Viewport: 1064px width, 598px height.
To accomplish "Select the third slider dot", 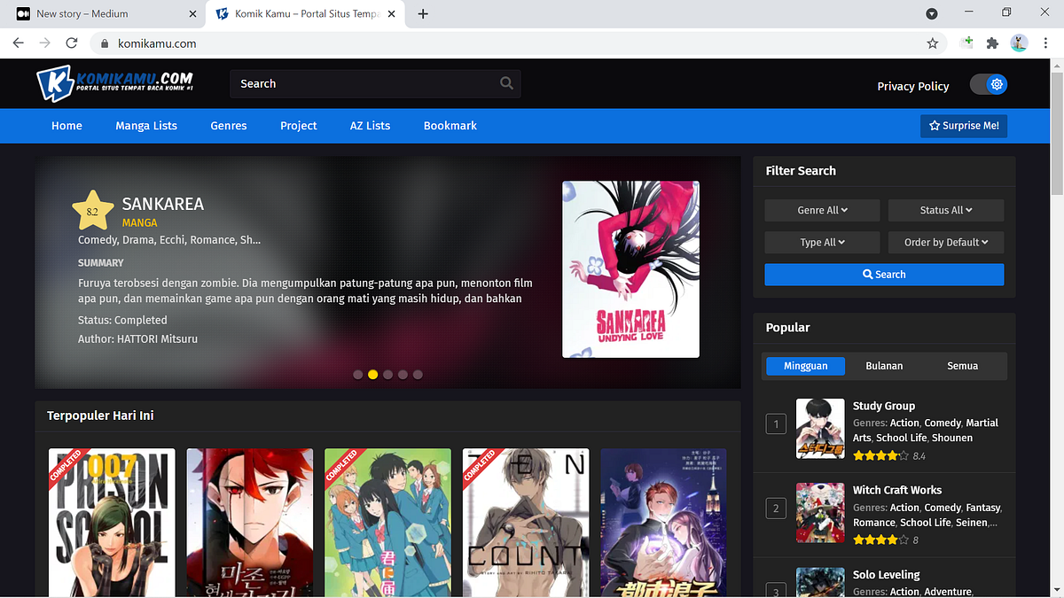I will pos(388,375).
